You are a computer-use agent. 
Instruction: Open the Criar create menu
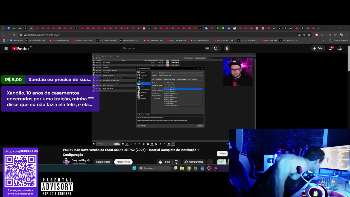pyautogui.click(x=318, y=48)
